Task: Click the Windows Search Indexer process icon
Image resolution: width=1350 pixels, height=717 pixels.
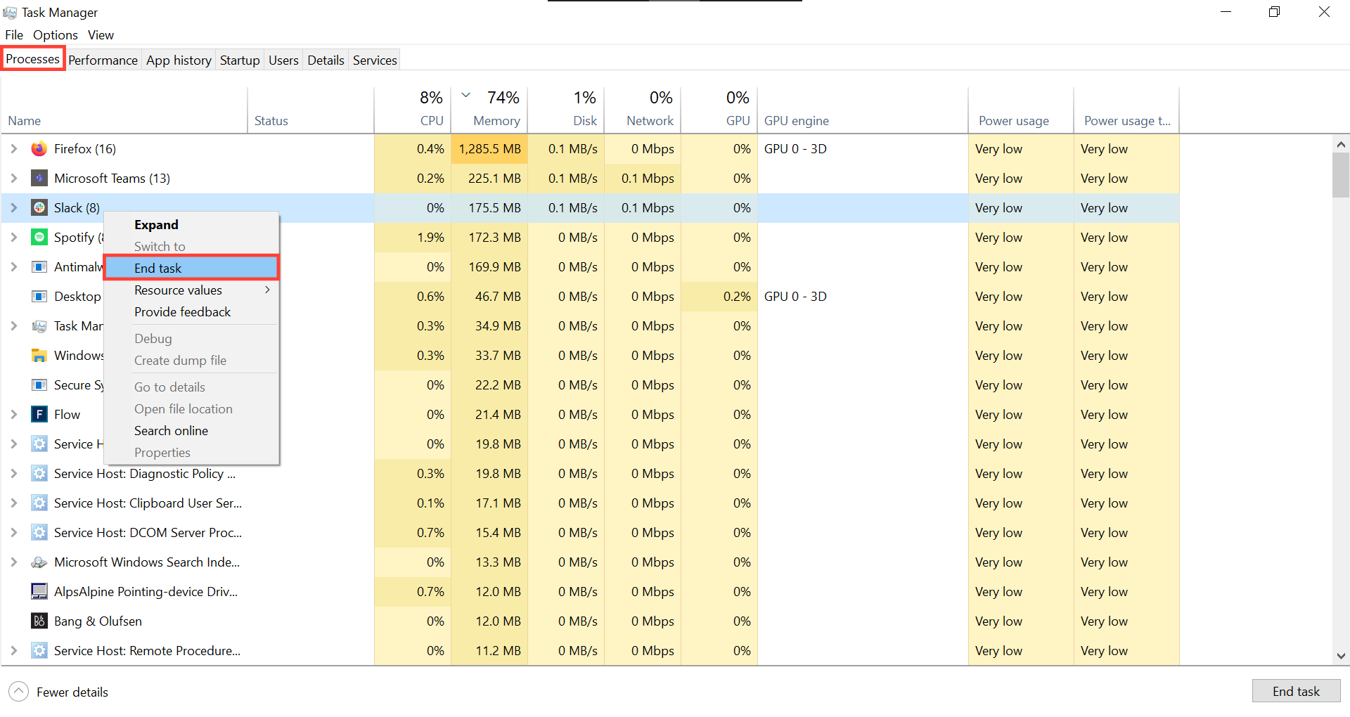Action: click(39, 562)
